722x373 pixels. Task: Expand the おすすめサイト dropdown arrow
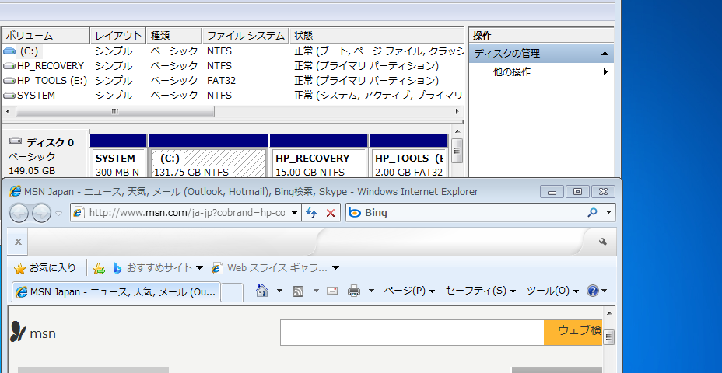point(199,267)
